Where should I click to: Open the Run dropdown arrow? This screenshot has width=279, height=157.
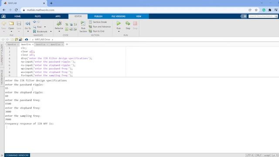coord(119,31)
